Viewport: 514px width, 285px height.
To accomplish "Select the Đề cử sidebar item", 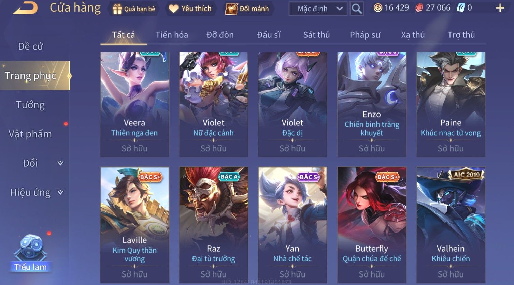I will (30, 46).
